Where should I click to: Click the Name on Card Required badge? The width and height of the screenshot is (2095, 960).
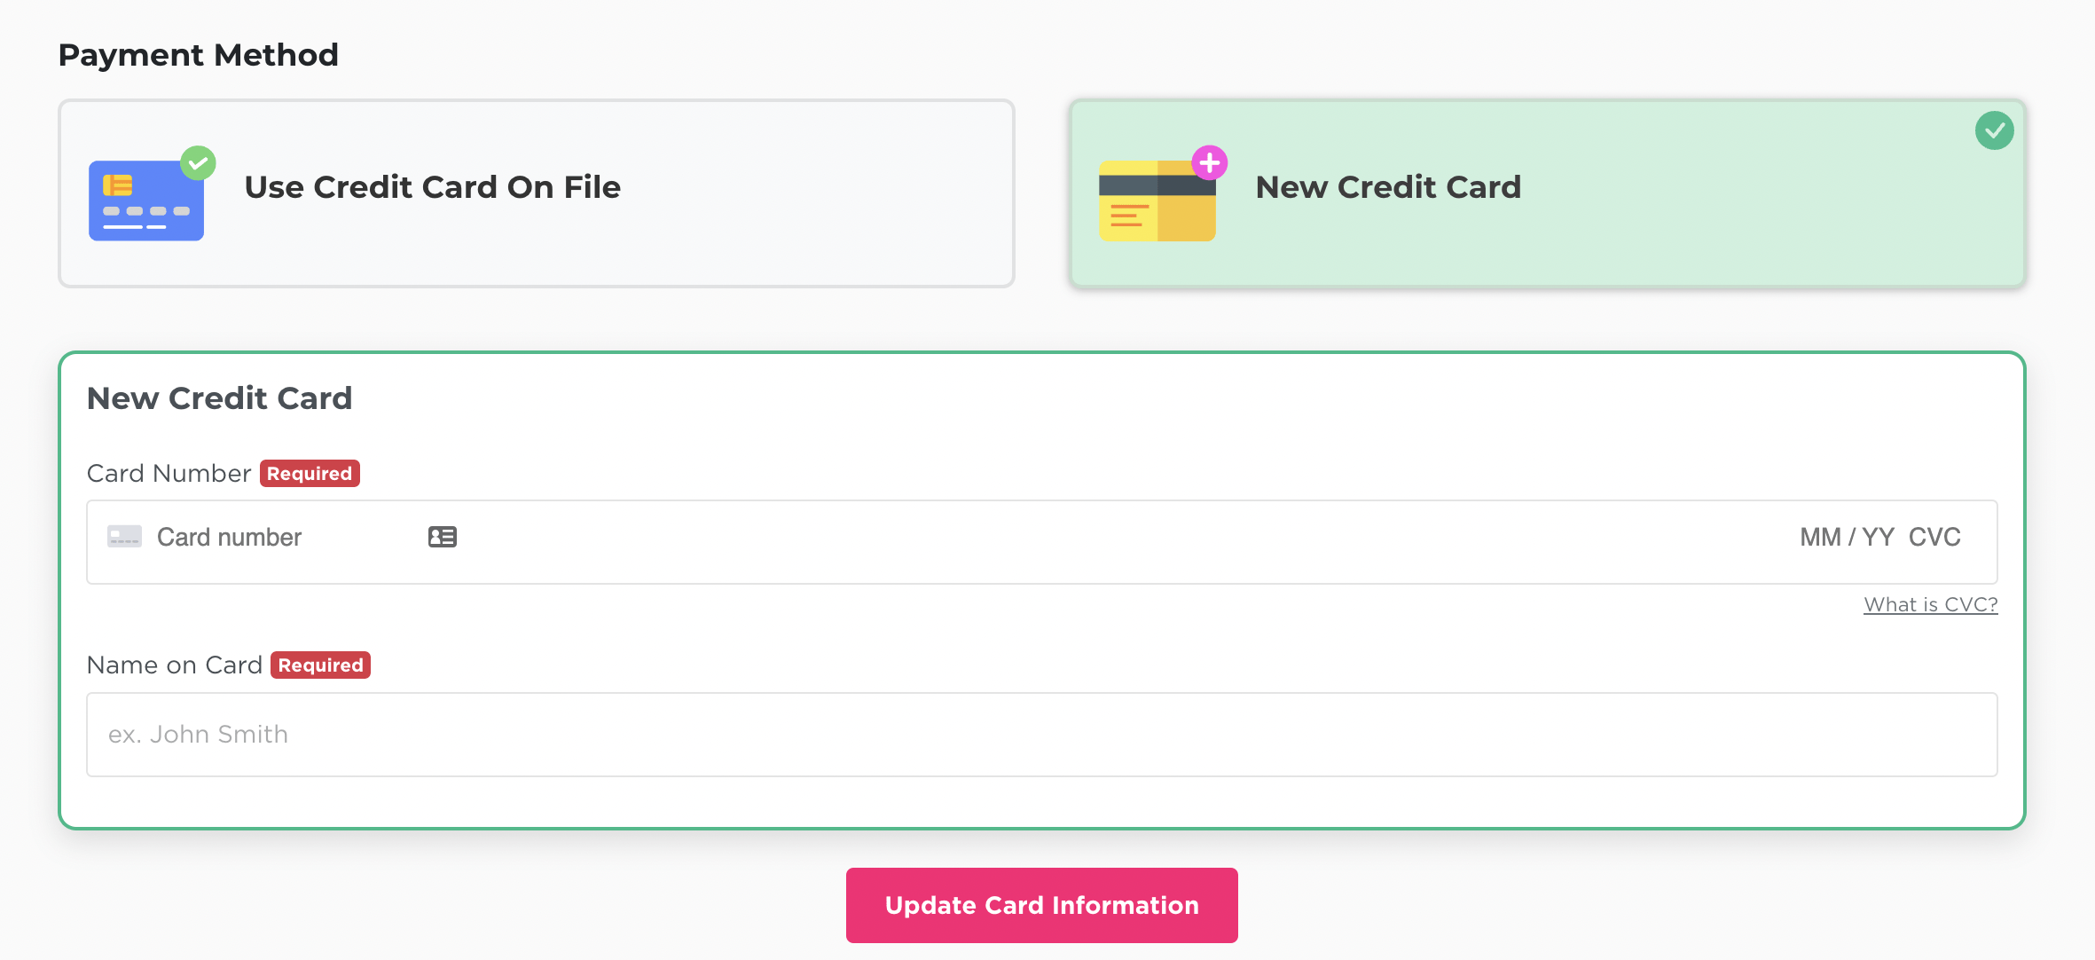(x=320, y=665)
